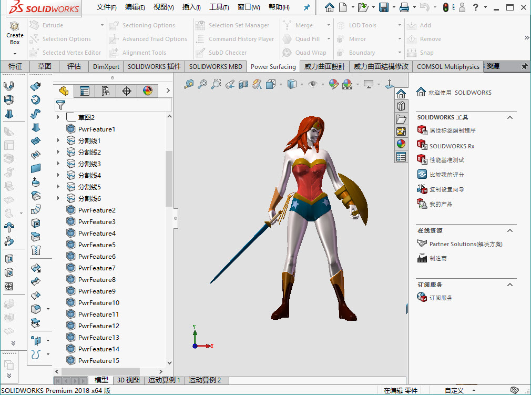Switch to the DimXpert tab

106,67
